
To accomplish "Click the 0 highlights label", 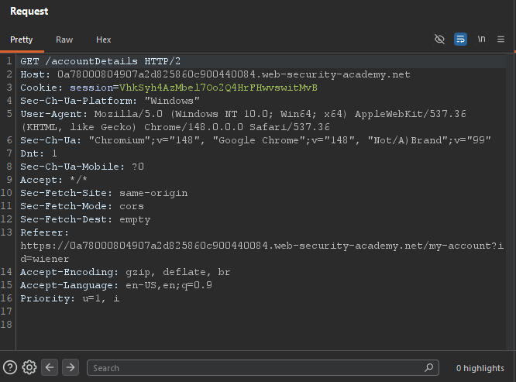I will [x=480, y=368].
